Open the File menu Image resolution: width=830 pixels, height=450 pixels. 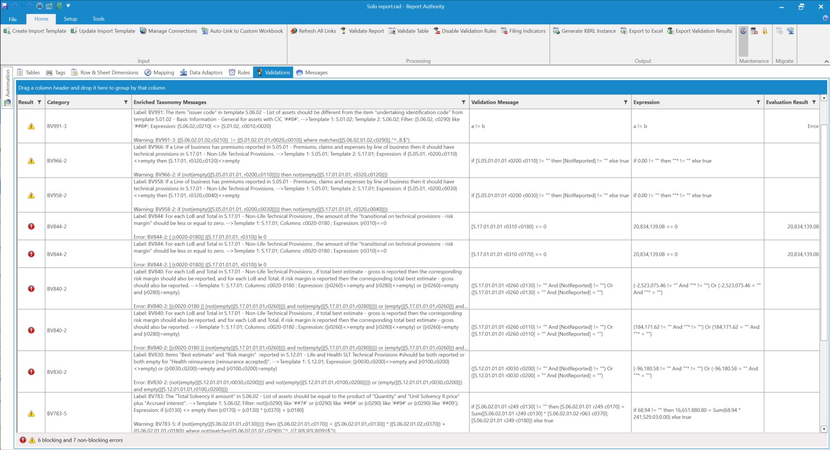pos(13,19)
